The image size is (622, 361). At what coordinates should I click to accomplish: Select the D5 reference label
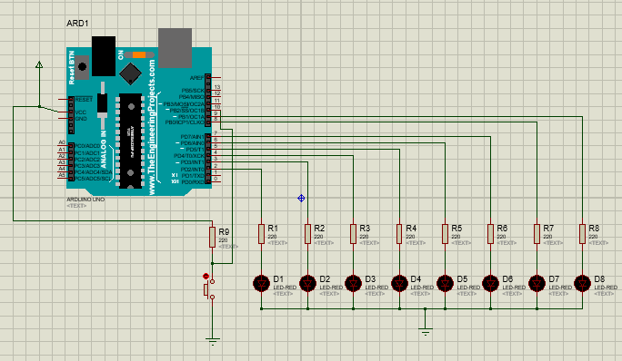[462, 279]
